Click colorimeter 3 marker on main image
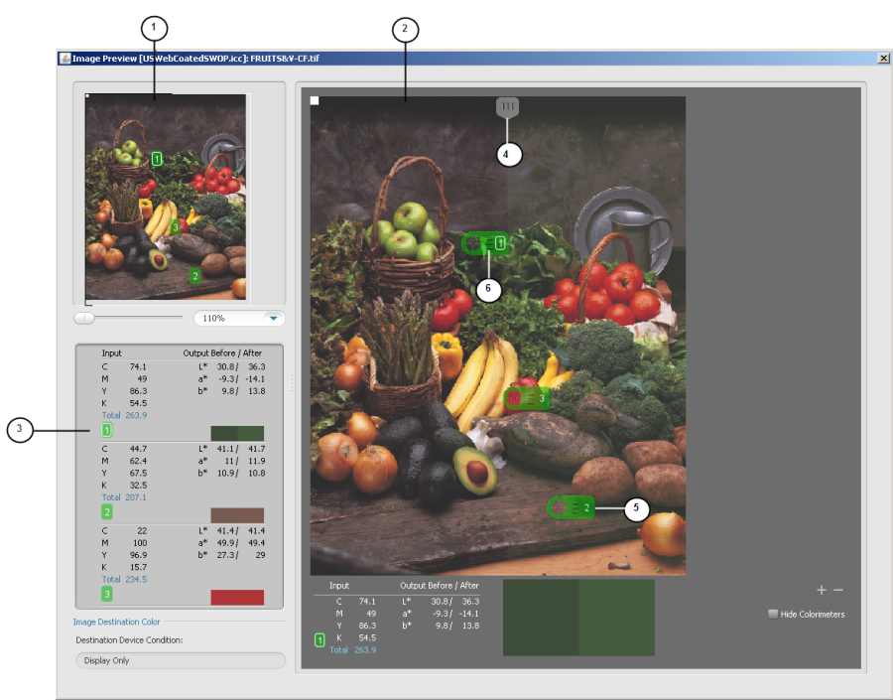This screenshot has width=893, height=700. (x=526, y=398)
